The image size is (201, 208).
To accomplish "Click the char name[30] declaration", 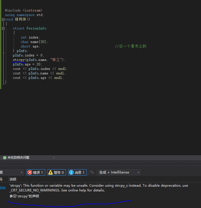I will [x=34, y=42].
